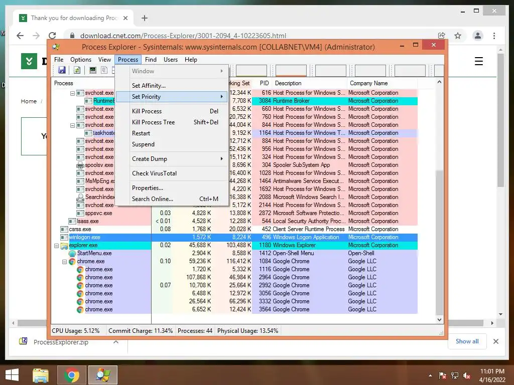The width and height of the screenshot is (514, 385).
Task: Collapse the svchost.exe tree above taskhost
Action: pyautogui.click(x=72, y=125)
